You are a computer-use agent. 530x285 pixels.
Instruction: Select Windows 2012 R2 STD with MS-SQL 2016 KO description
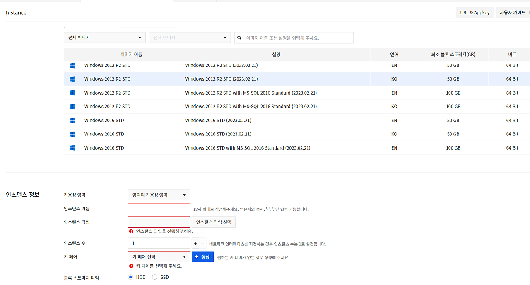(x=251, y=107)
